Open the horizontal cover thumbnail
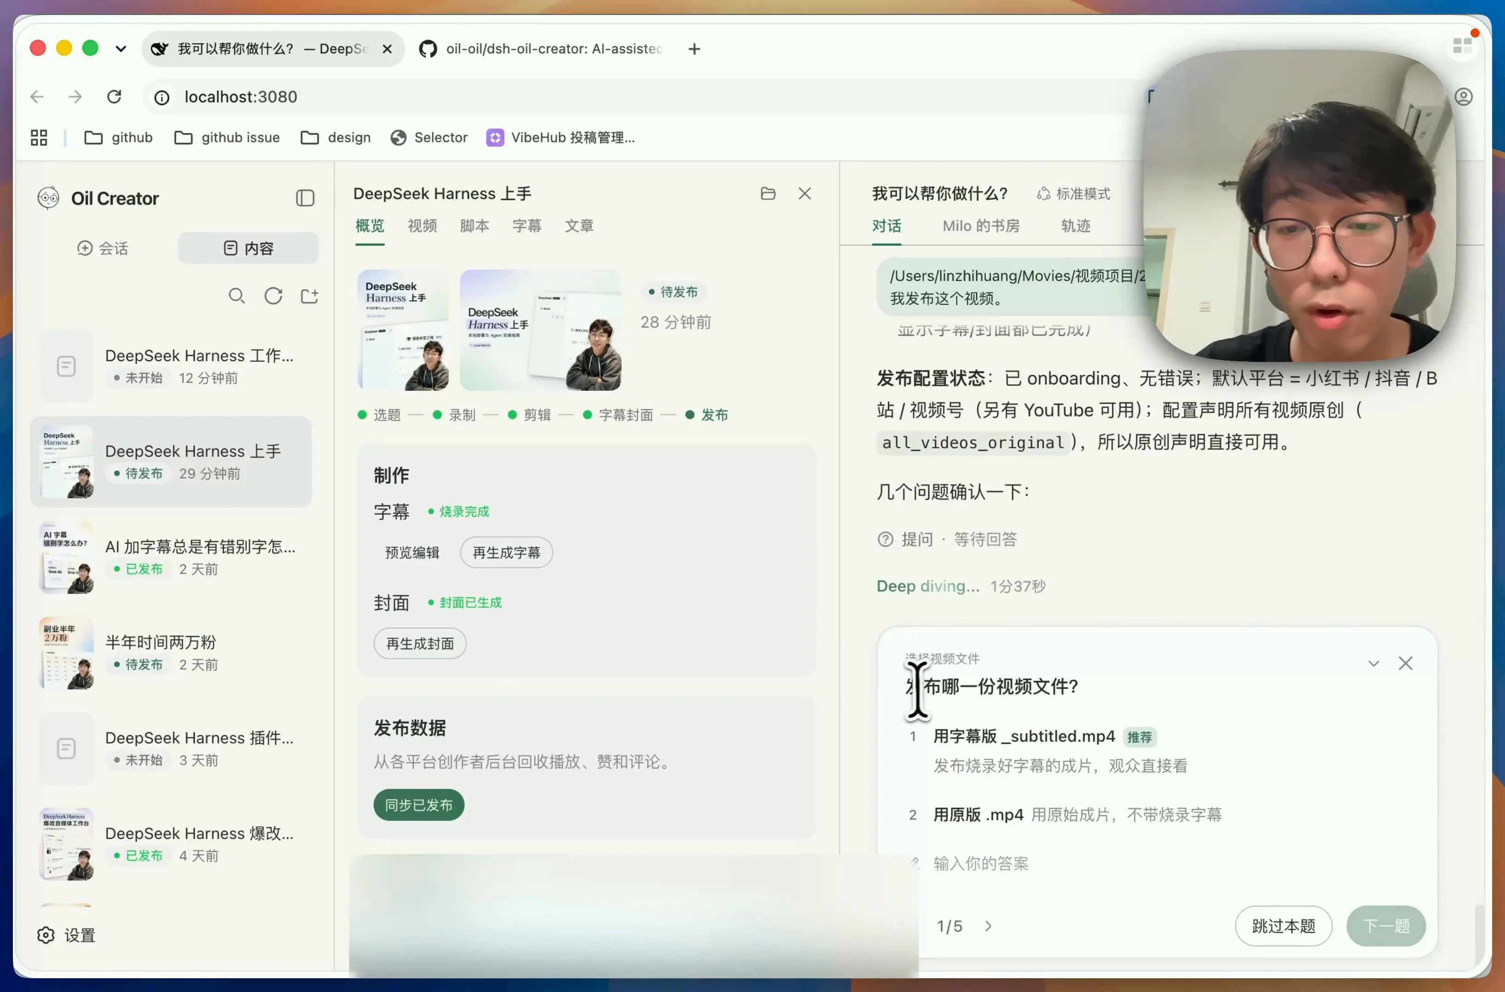Viewport: 1505px width, 992px height. point(540,330)
